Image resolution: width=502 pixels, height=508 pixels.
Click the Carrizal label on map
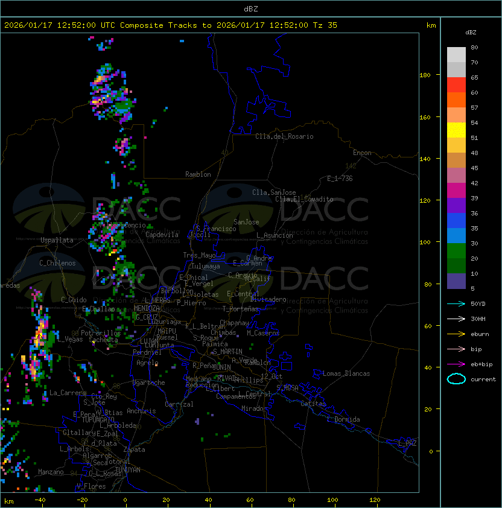[179, 404]
